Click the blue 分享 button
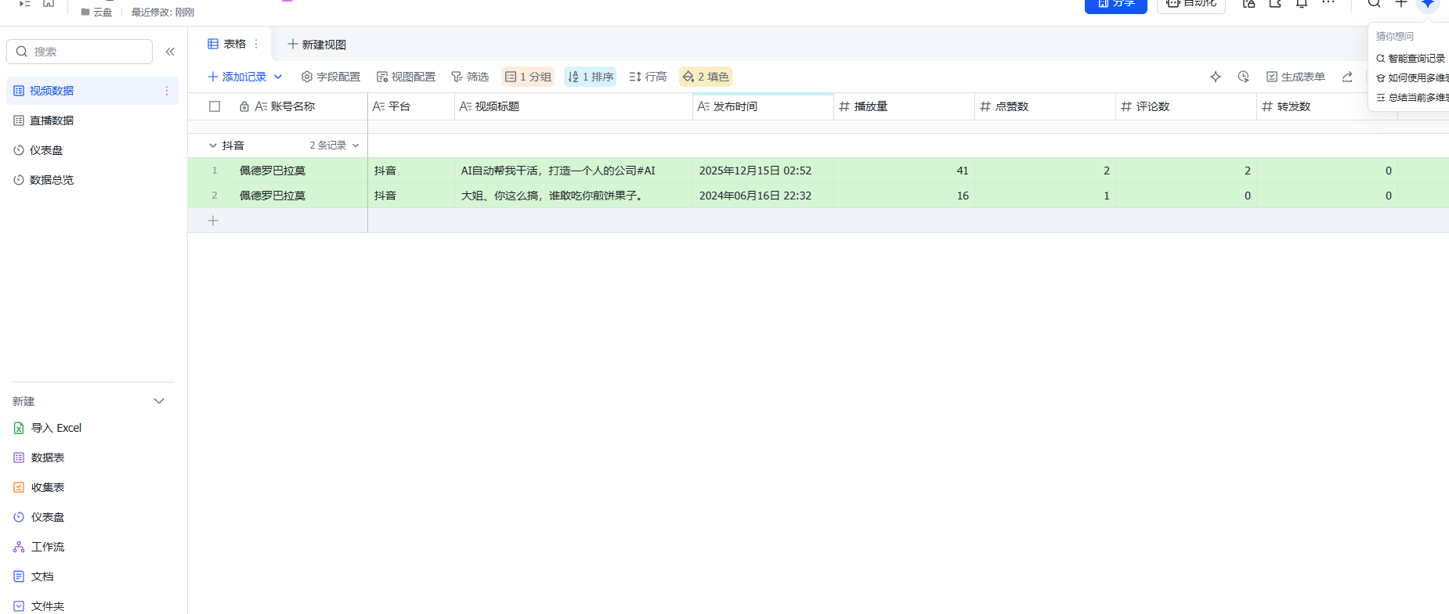Image resolution: width=1449 pixels, height=614 pixels. (x=1116, y=5)
